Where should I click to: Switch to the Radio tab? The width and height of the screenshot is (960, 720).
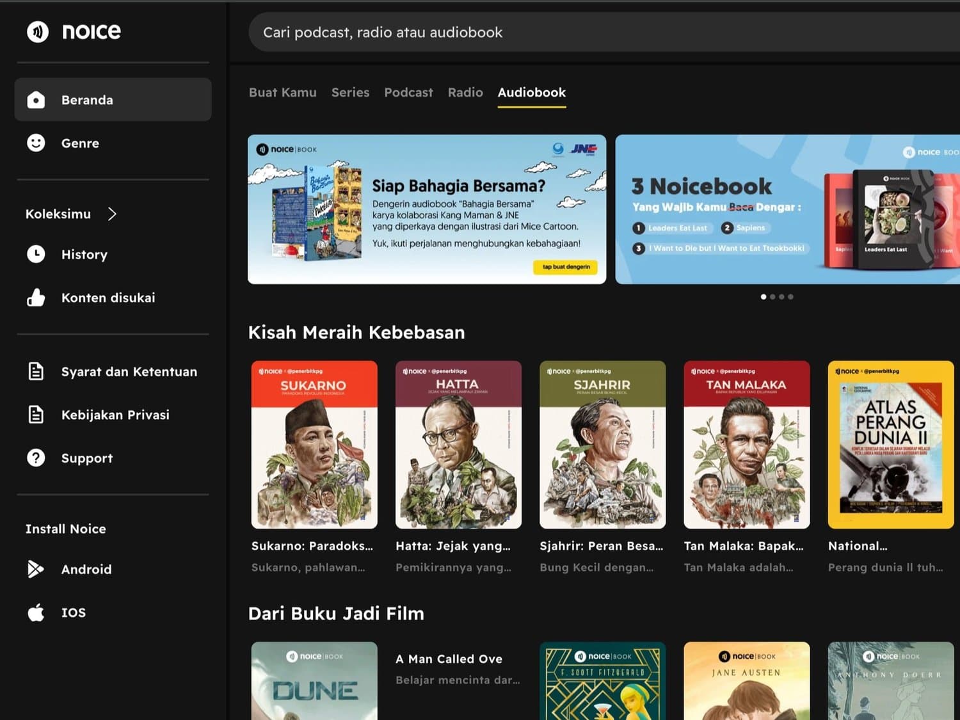(465, 92)
